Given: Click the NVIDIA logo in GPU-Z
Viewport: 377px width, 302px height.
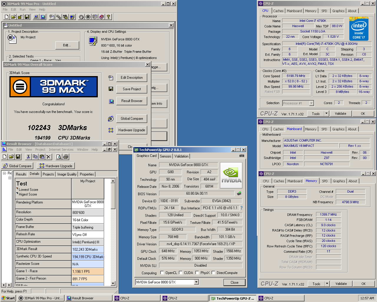Looking at the screenshot, I should click(231, 175).
